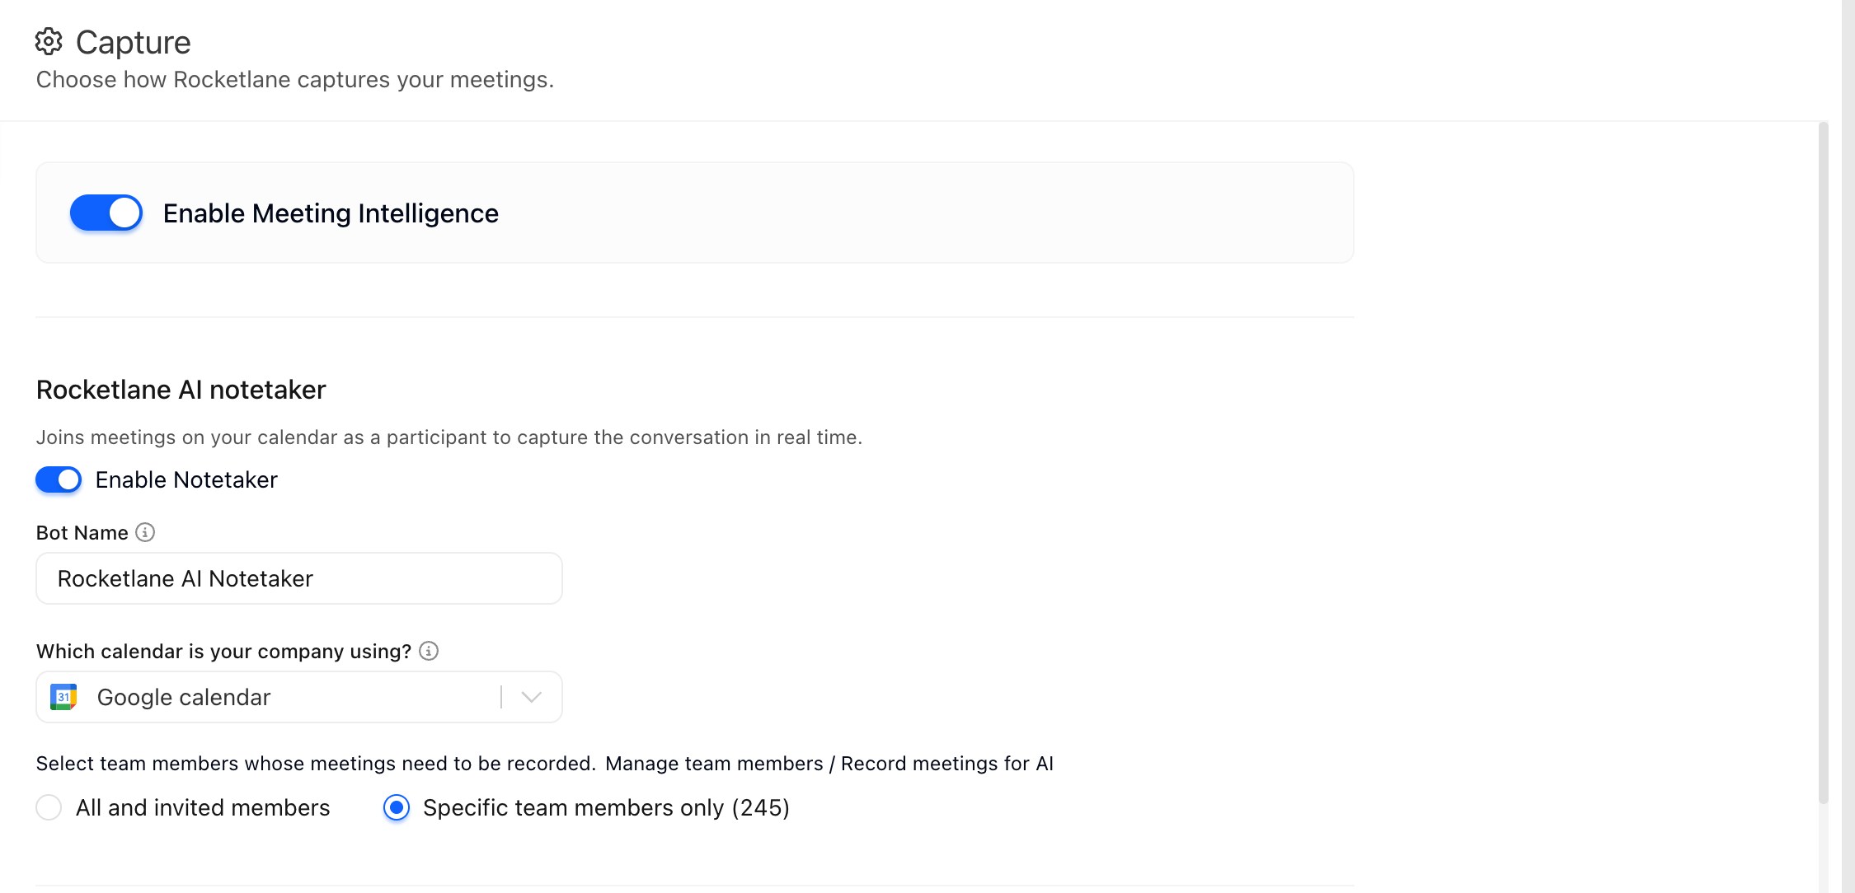Viewport: 1855px width, 893px height.
Task: Open Manage team members link
Action: (714, 764)
